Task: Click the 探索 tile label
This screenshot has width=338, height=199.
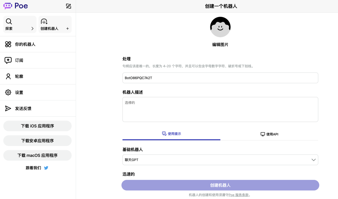Action: click(9, 28)
